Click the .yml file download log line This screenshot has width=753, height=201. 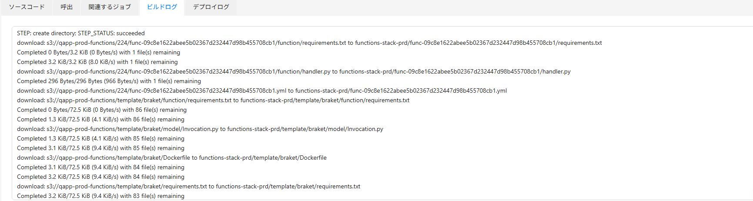[x=262, y=90]
